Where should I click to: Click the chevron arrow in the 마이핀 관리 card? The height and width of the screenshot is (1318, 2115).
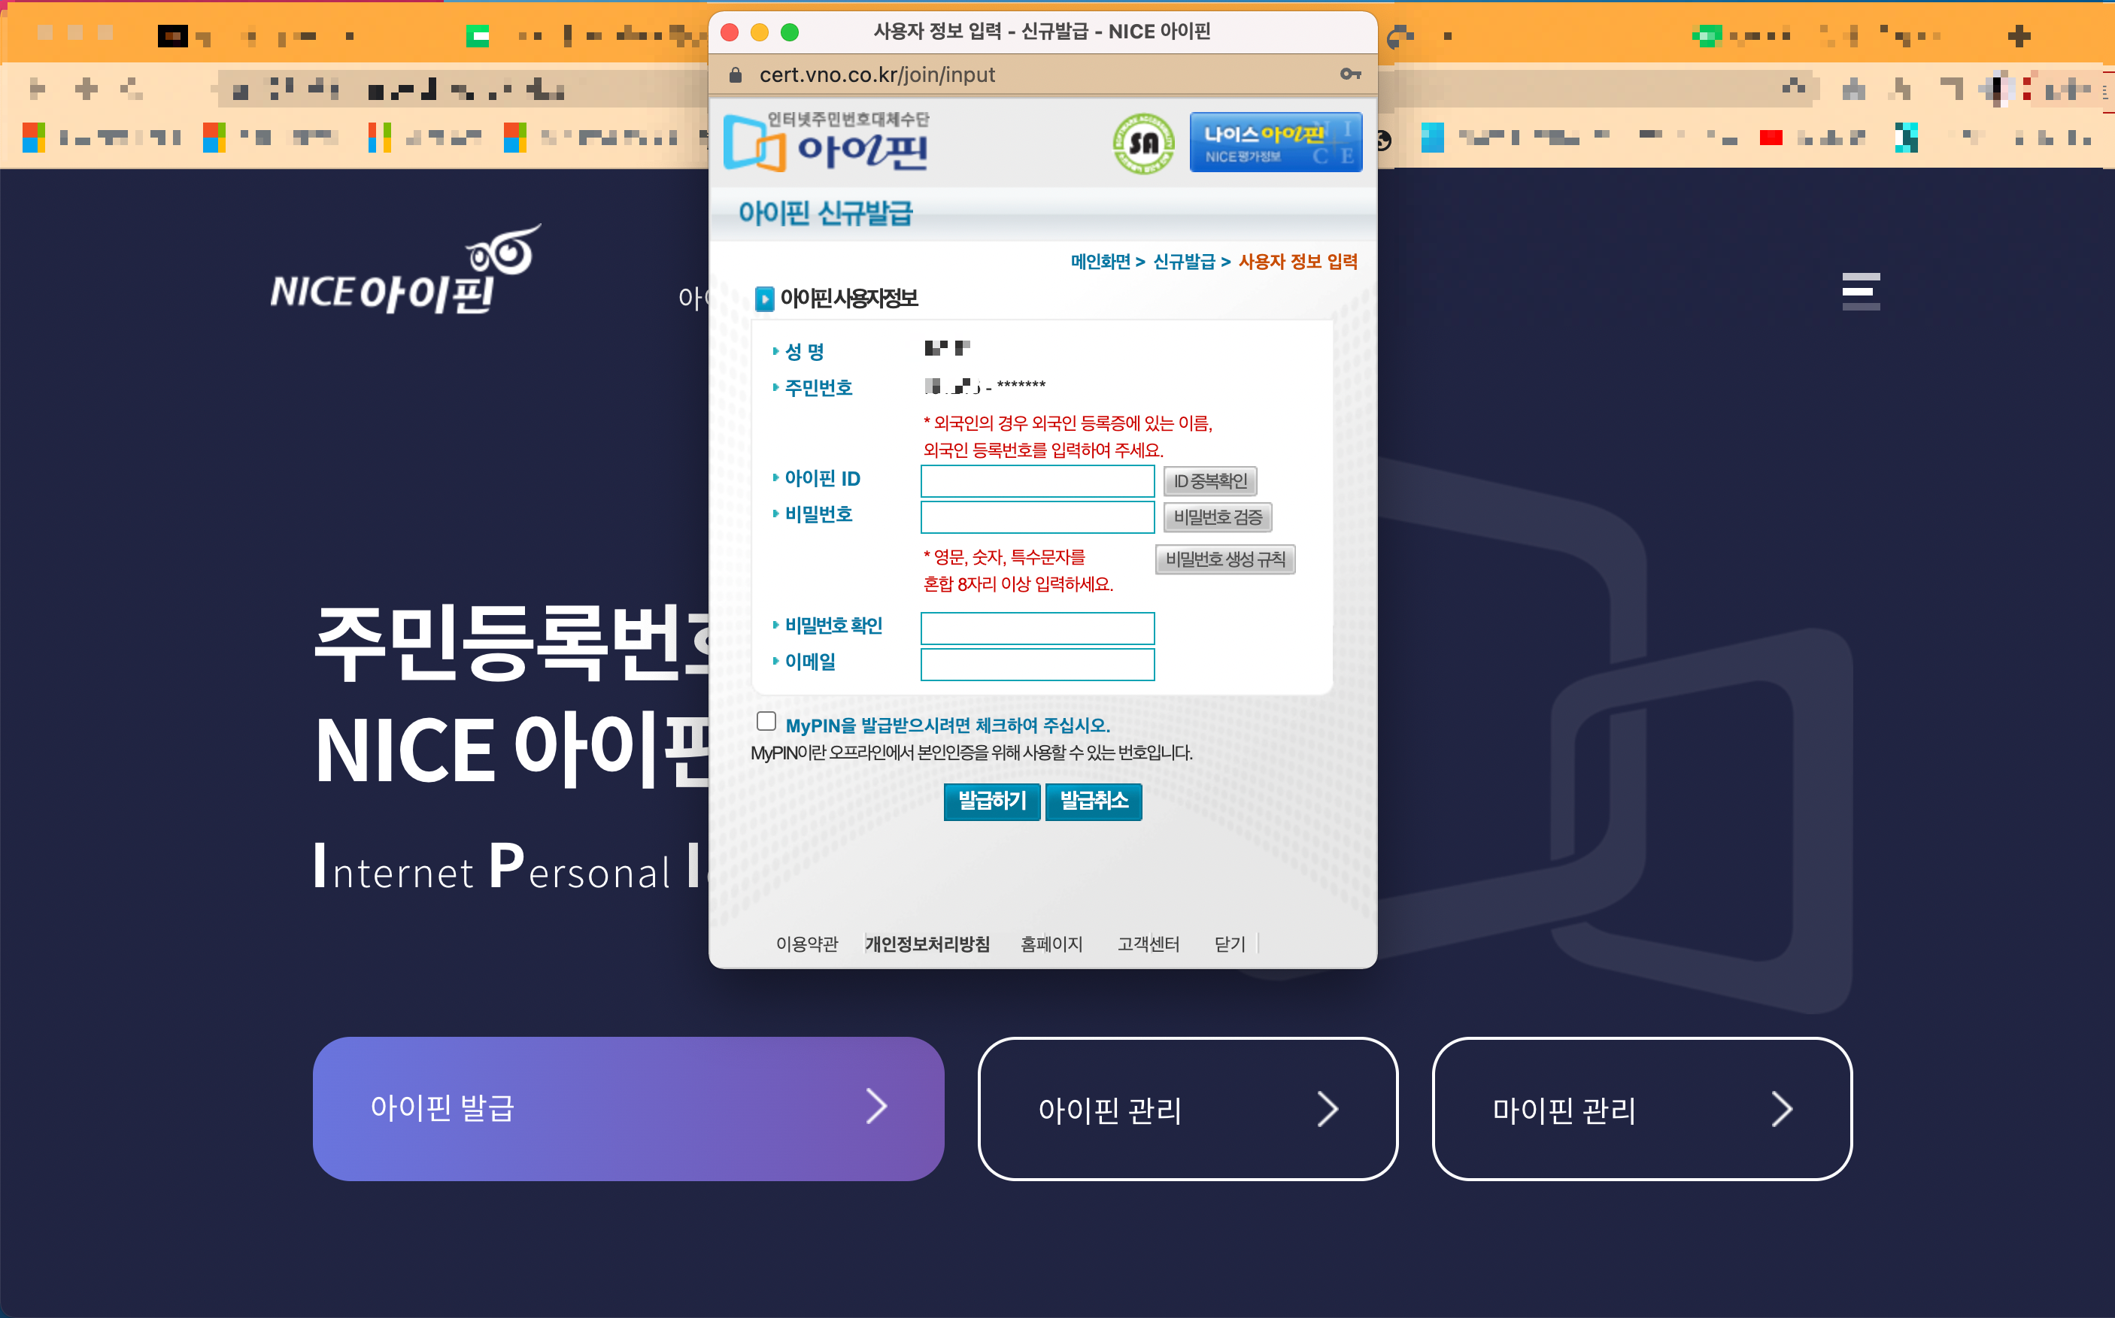click(x=1781, y=1109)
